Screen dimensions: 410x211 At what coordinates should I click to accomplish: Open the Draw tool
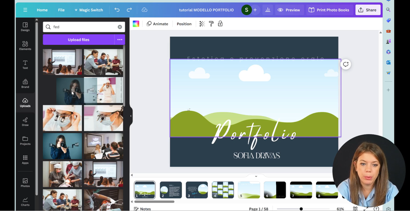25,121
